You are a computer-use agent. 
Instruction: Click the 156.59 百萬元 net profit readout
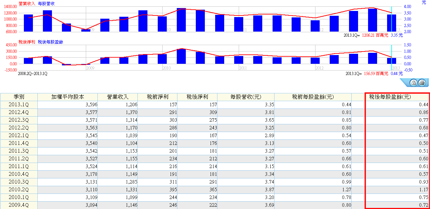coord(376,73)
